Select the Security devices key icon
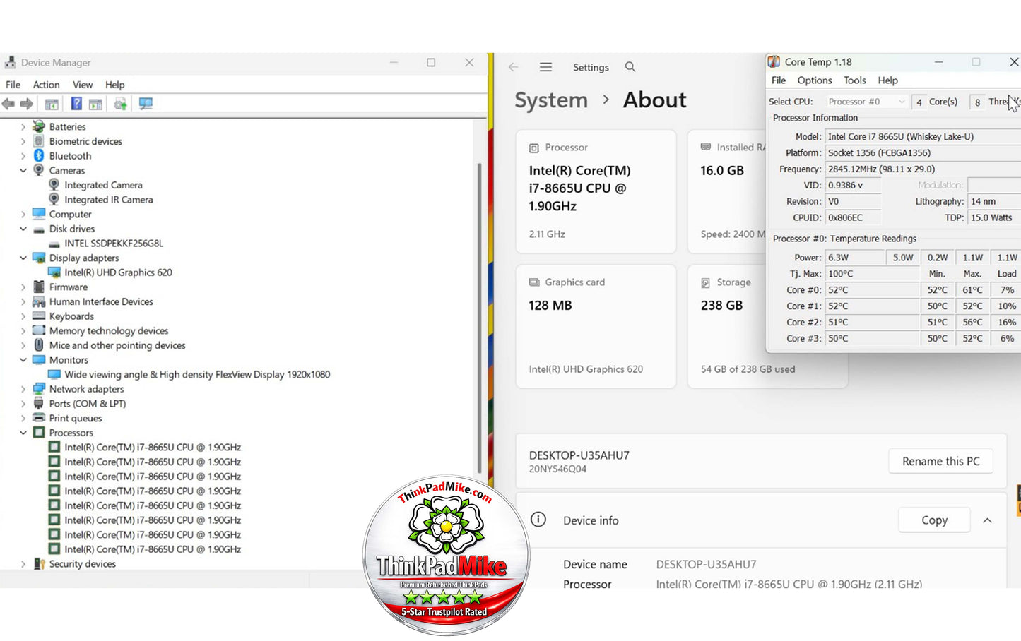Viewport: 1021px width, 641px height. pos(39,563)
